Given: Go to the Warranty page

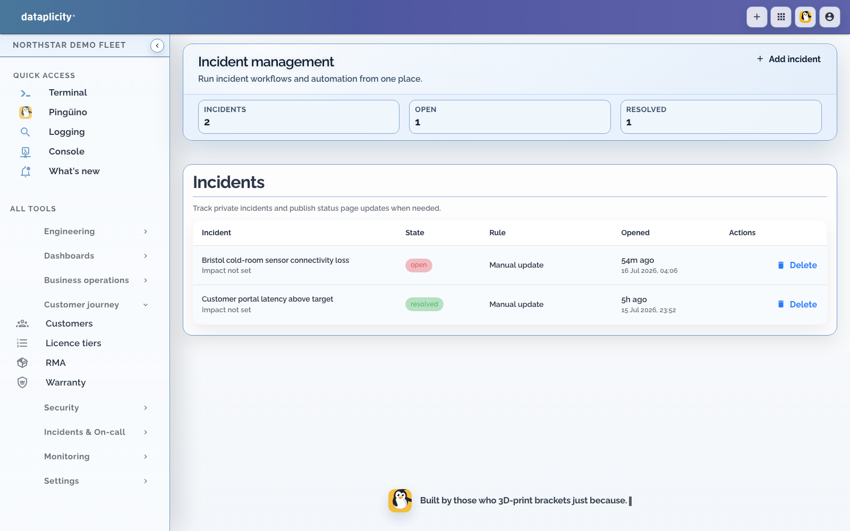Looking at the screenshot, I should [66, 383].
